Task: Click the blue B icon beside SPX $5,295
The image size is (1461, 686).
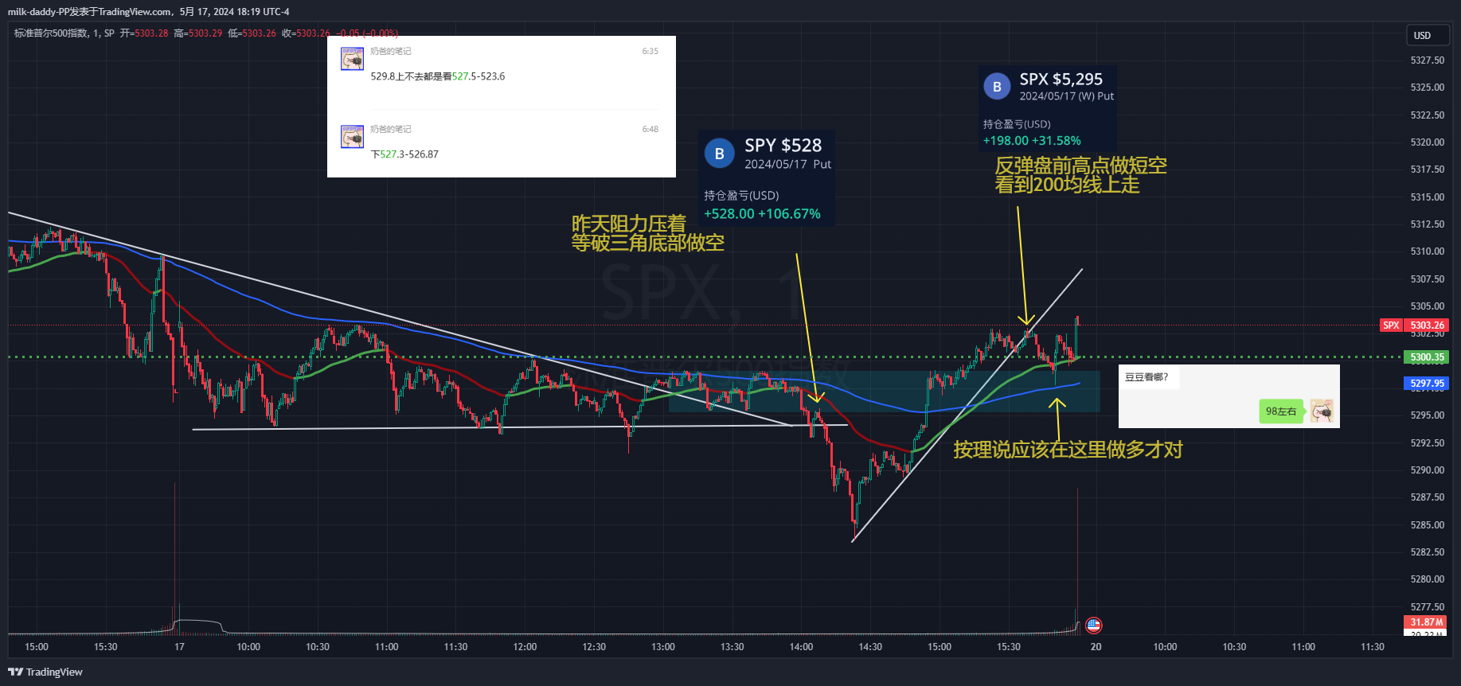Action: coord(997,87)
